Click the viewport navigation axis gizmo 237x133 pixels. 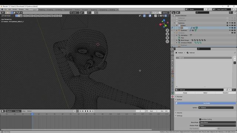click(x=164, y=23)
